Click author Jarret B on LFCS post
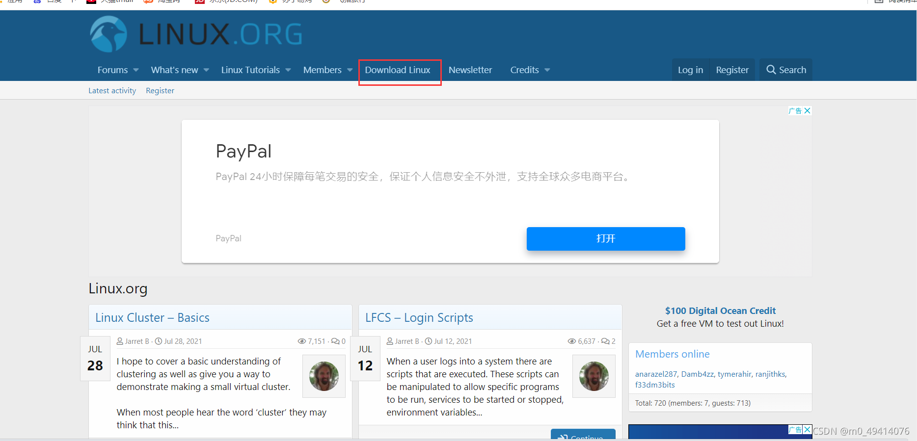Screen dimensions: 917x441 click(x=406, y=341)
